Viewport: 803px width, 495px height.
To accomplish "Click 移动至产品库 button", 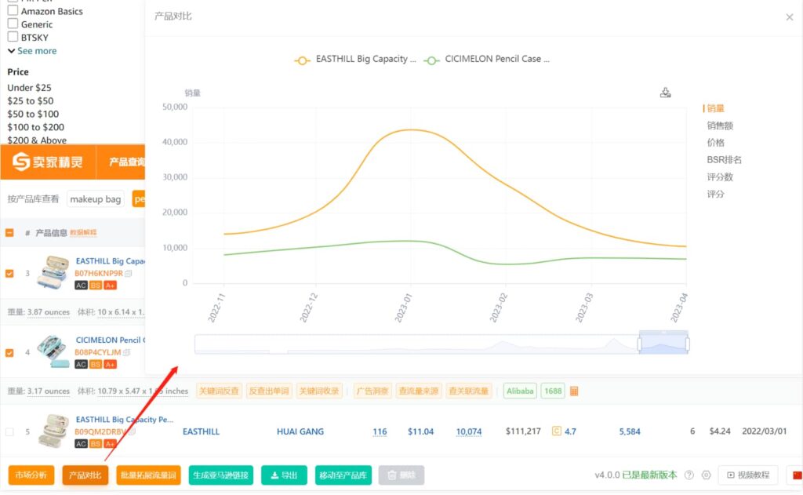I will click(x=343, y=475).
